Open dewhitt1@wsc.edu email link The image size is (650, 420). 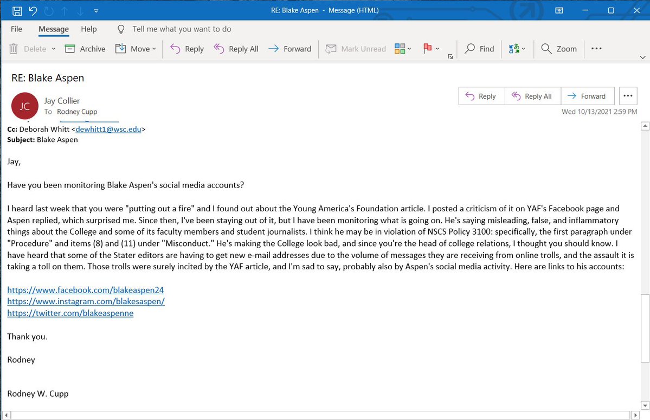[108, 129]
